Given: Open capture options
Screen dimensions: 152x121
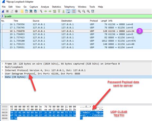Looking at the screenshot, I should (x=16, y=11).
